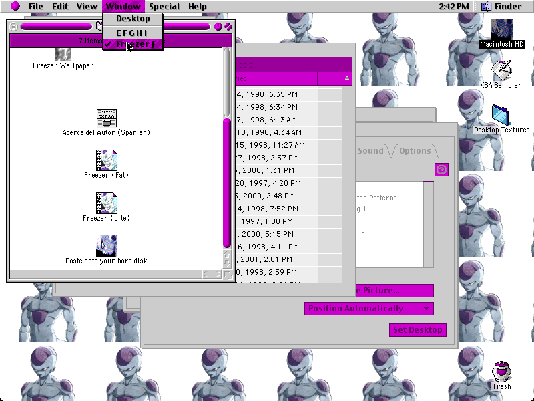Open the File menu
534x401 pixels.
coord(36,7)
